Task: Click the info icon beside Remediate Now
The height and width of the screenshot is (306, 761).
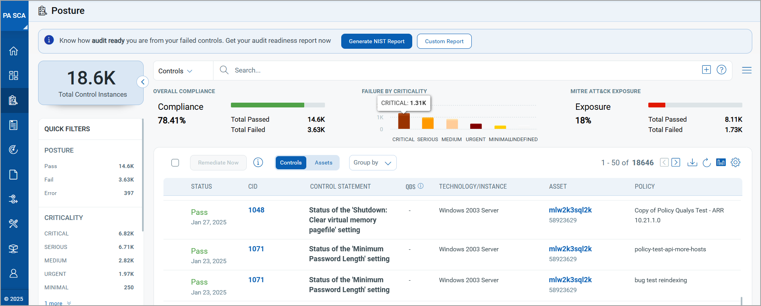Action: pyautogui.click(x=258, y=163)
